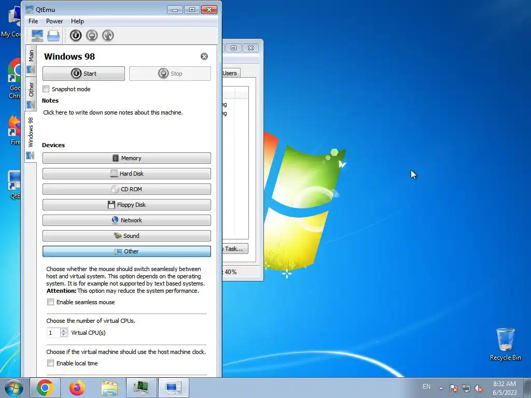Click the restart machine toolbar icon
The image size is (531, 398).
(108, 36)
